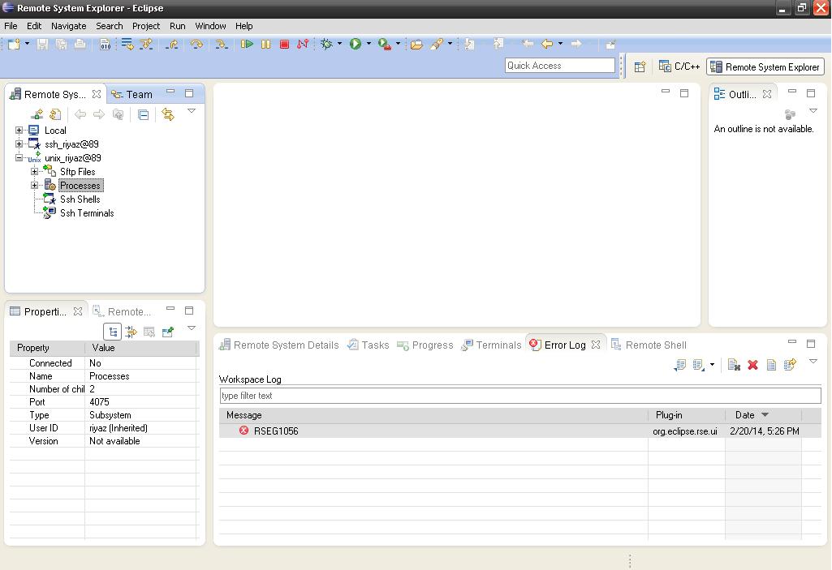Sort the log by Date column header
Screen dimensions: 832x570
[744, 415]
